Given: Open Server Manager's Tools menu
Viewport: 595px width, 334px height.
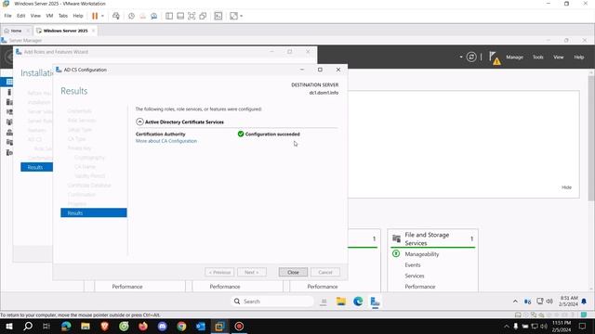Looking at the screenshot, I should point(537,58).
